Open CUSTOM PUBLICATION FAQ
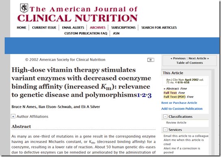The width and height of the screenshot is (221, 157). pos(86,33)
